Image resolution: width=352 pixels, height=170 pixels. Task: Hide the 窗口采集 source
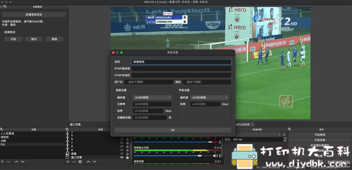pyautogui.click(x=122, y=157)
